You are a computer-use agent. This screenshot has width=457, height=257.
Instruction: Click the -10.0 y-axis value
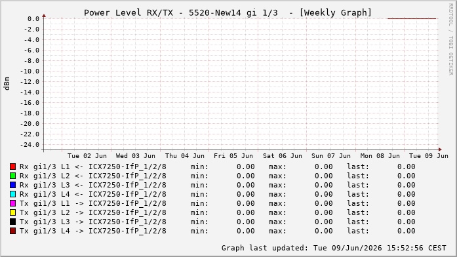click(x=30, y=71)
